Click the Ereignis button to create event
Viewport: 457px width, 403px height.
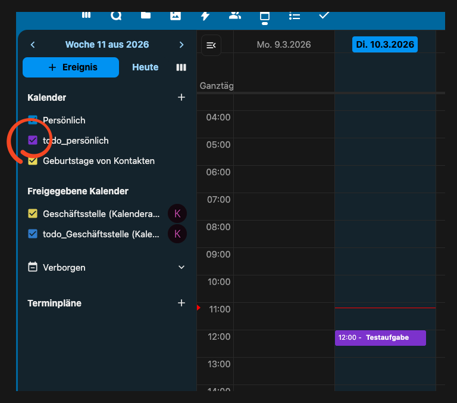pyautogui.click(x=71, y=67)
